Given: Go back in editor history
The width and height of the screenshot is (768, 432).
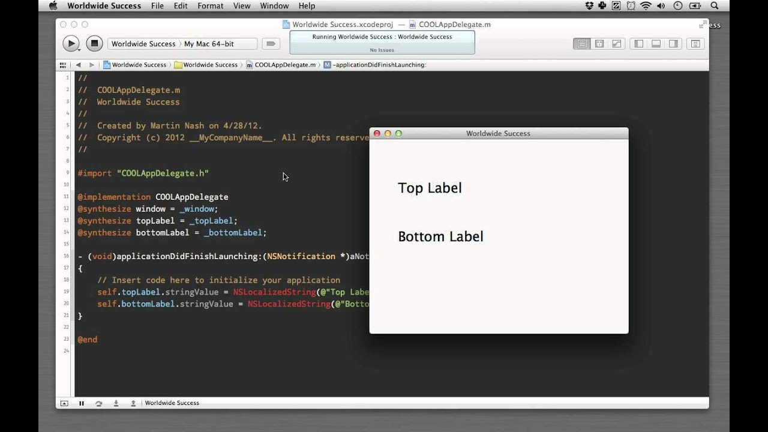Looking at the screenshot, I should click(x=78, y=65).
